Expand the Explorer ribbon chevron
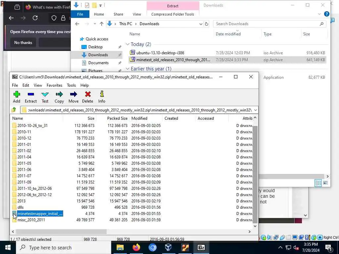 pyautogui.click(x=319, y=14)
